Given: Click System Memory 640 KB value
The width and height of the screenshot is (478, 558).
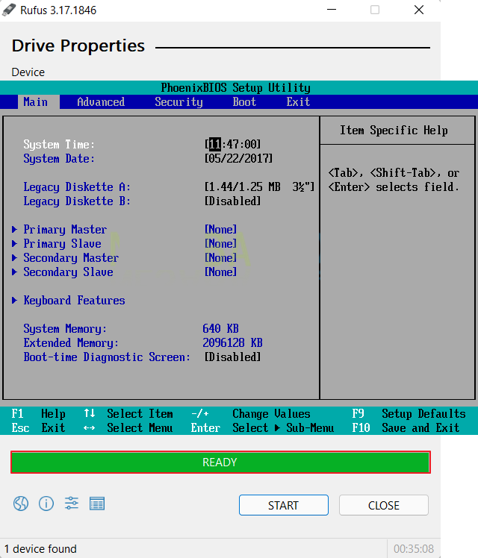Looking at the screenshot, I should point(220,329).
